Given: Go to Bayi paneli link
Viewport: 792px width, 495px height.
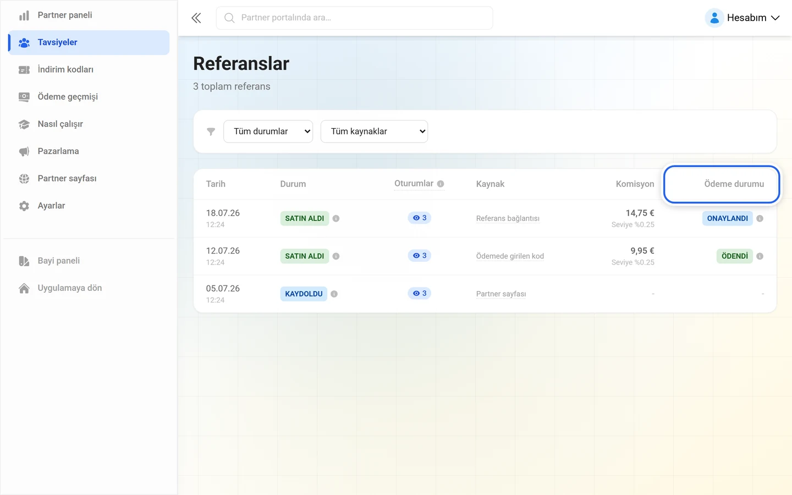Looking at the screenshot, I should click(x=89, y=261).
